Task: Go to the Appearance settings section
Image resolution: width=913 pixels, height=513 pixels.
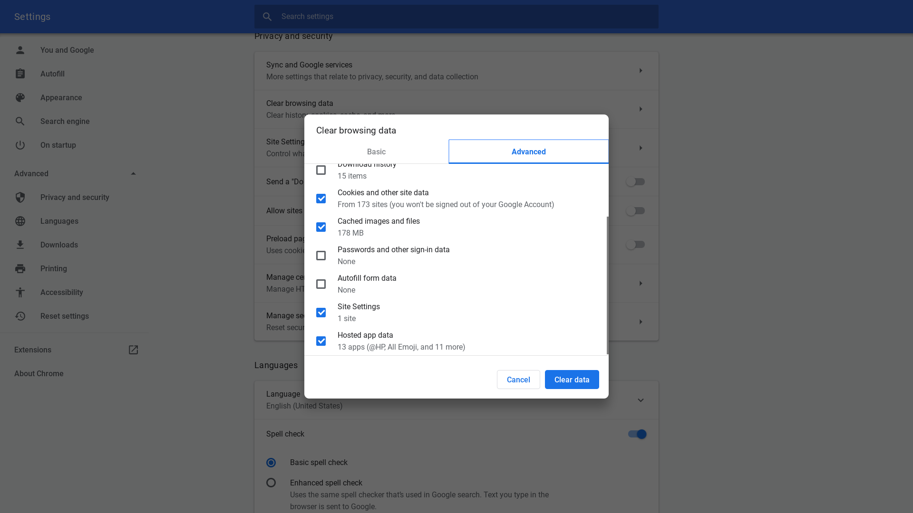Action: pyautogui.click(x=61, y=97)
